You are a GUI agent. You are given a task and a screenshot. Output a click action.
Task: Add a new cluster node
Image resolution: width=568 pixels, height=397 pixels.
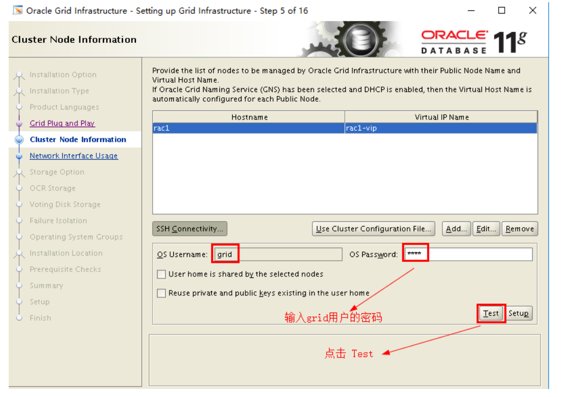(456, 229)
